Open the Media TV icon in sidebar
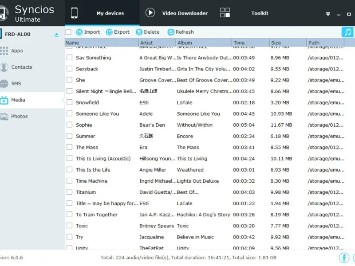 click(x=4, y=100)
